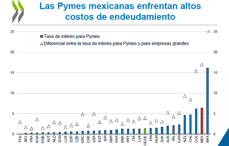Viewport: 229px width, 146px height.
Task: Click the 'KOR' axis label
Action: (x=37, y=139)
